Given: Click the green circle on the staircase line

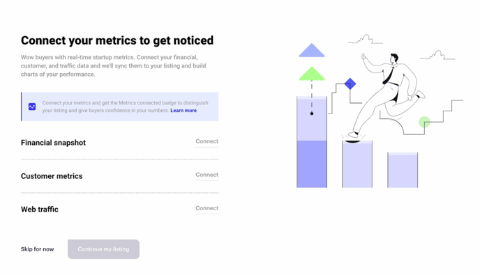Looking at the screenshot, I should coord(424,122).
